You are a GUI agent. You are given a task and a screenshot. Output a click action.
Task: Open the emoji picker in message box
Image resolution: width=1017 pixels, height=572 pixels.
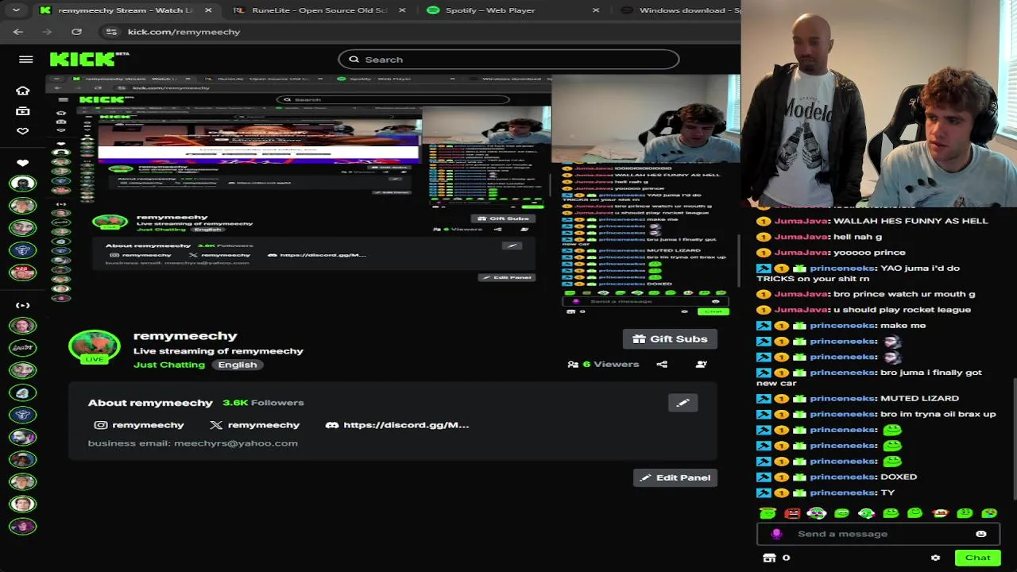981,534
